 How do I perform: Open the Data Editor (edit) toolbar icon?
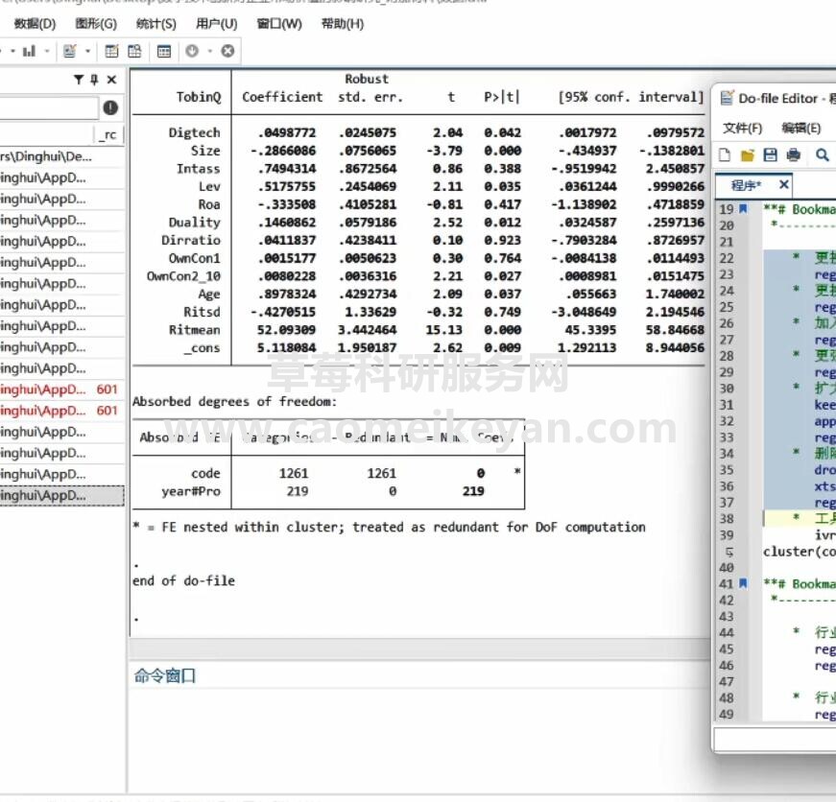(x=111, y=51)
